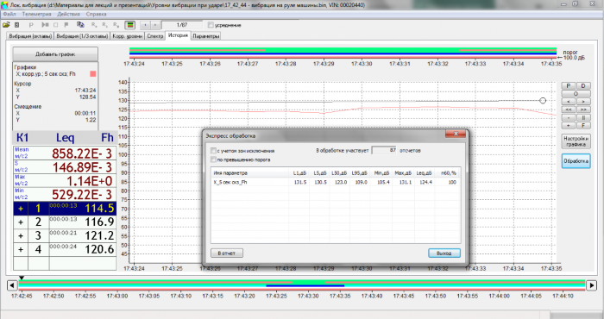Check 'по превышению порога' option
The width and height of the screenshot is (604, 319).
coord(213,159)
